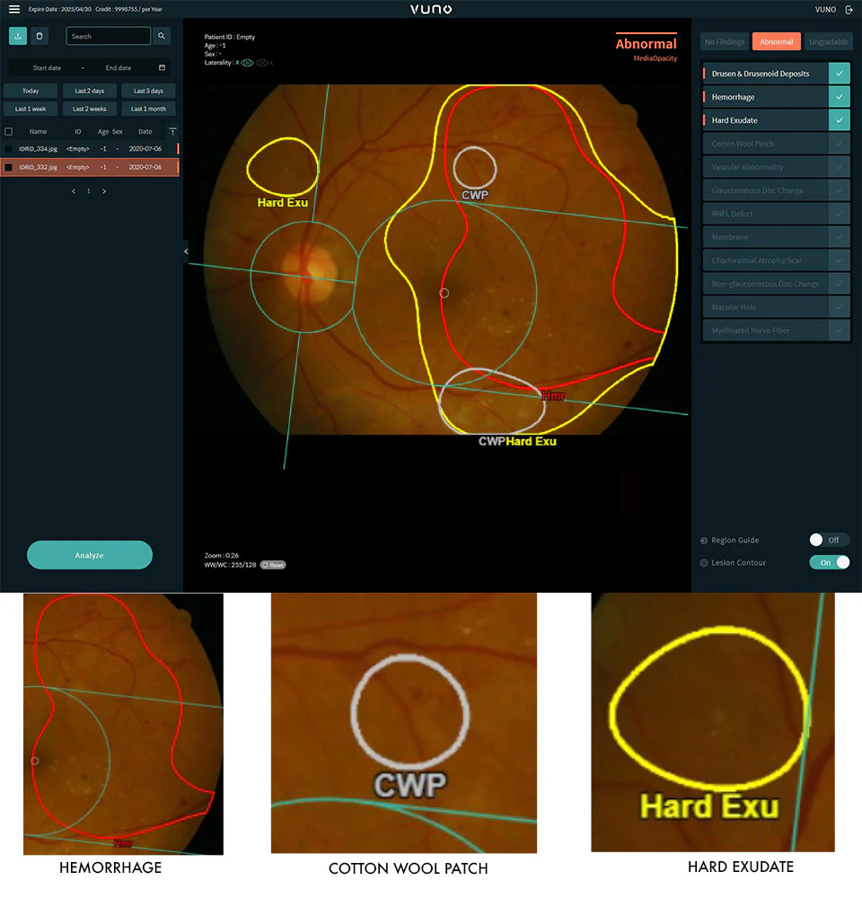Click the COTTON WOOL PATCH crop thumbnail
This screenshot has height=898, width=862.
pyautogui.click(x=404, y=723)
